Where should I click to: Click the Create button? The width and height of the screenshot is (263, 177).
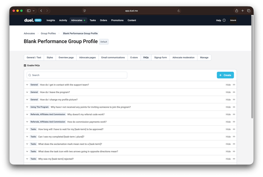coord(225,75)
